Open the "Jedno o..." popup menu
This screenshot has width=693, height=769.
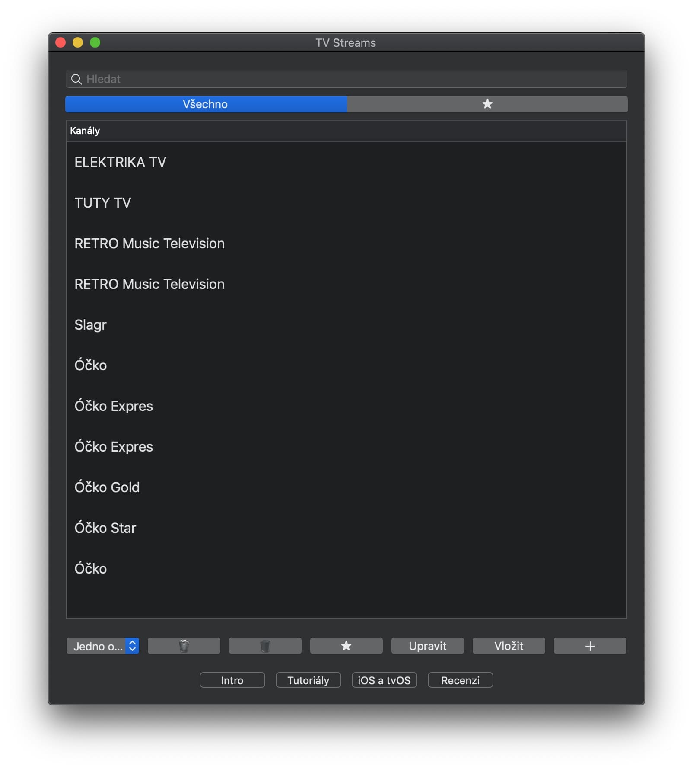point(103,646)
